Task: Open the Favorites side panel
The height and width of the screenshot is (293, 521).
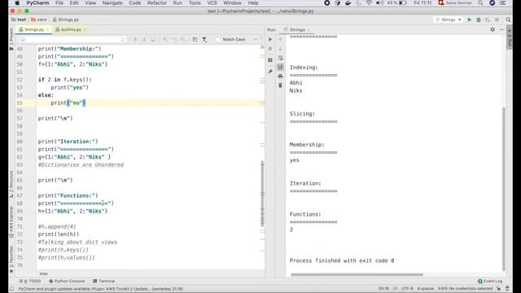Action: pos(11,260)
